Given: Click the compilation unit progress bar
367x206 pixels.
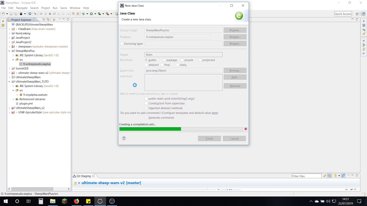Looking at the screenshot, I should coord(181,129).
